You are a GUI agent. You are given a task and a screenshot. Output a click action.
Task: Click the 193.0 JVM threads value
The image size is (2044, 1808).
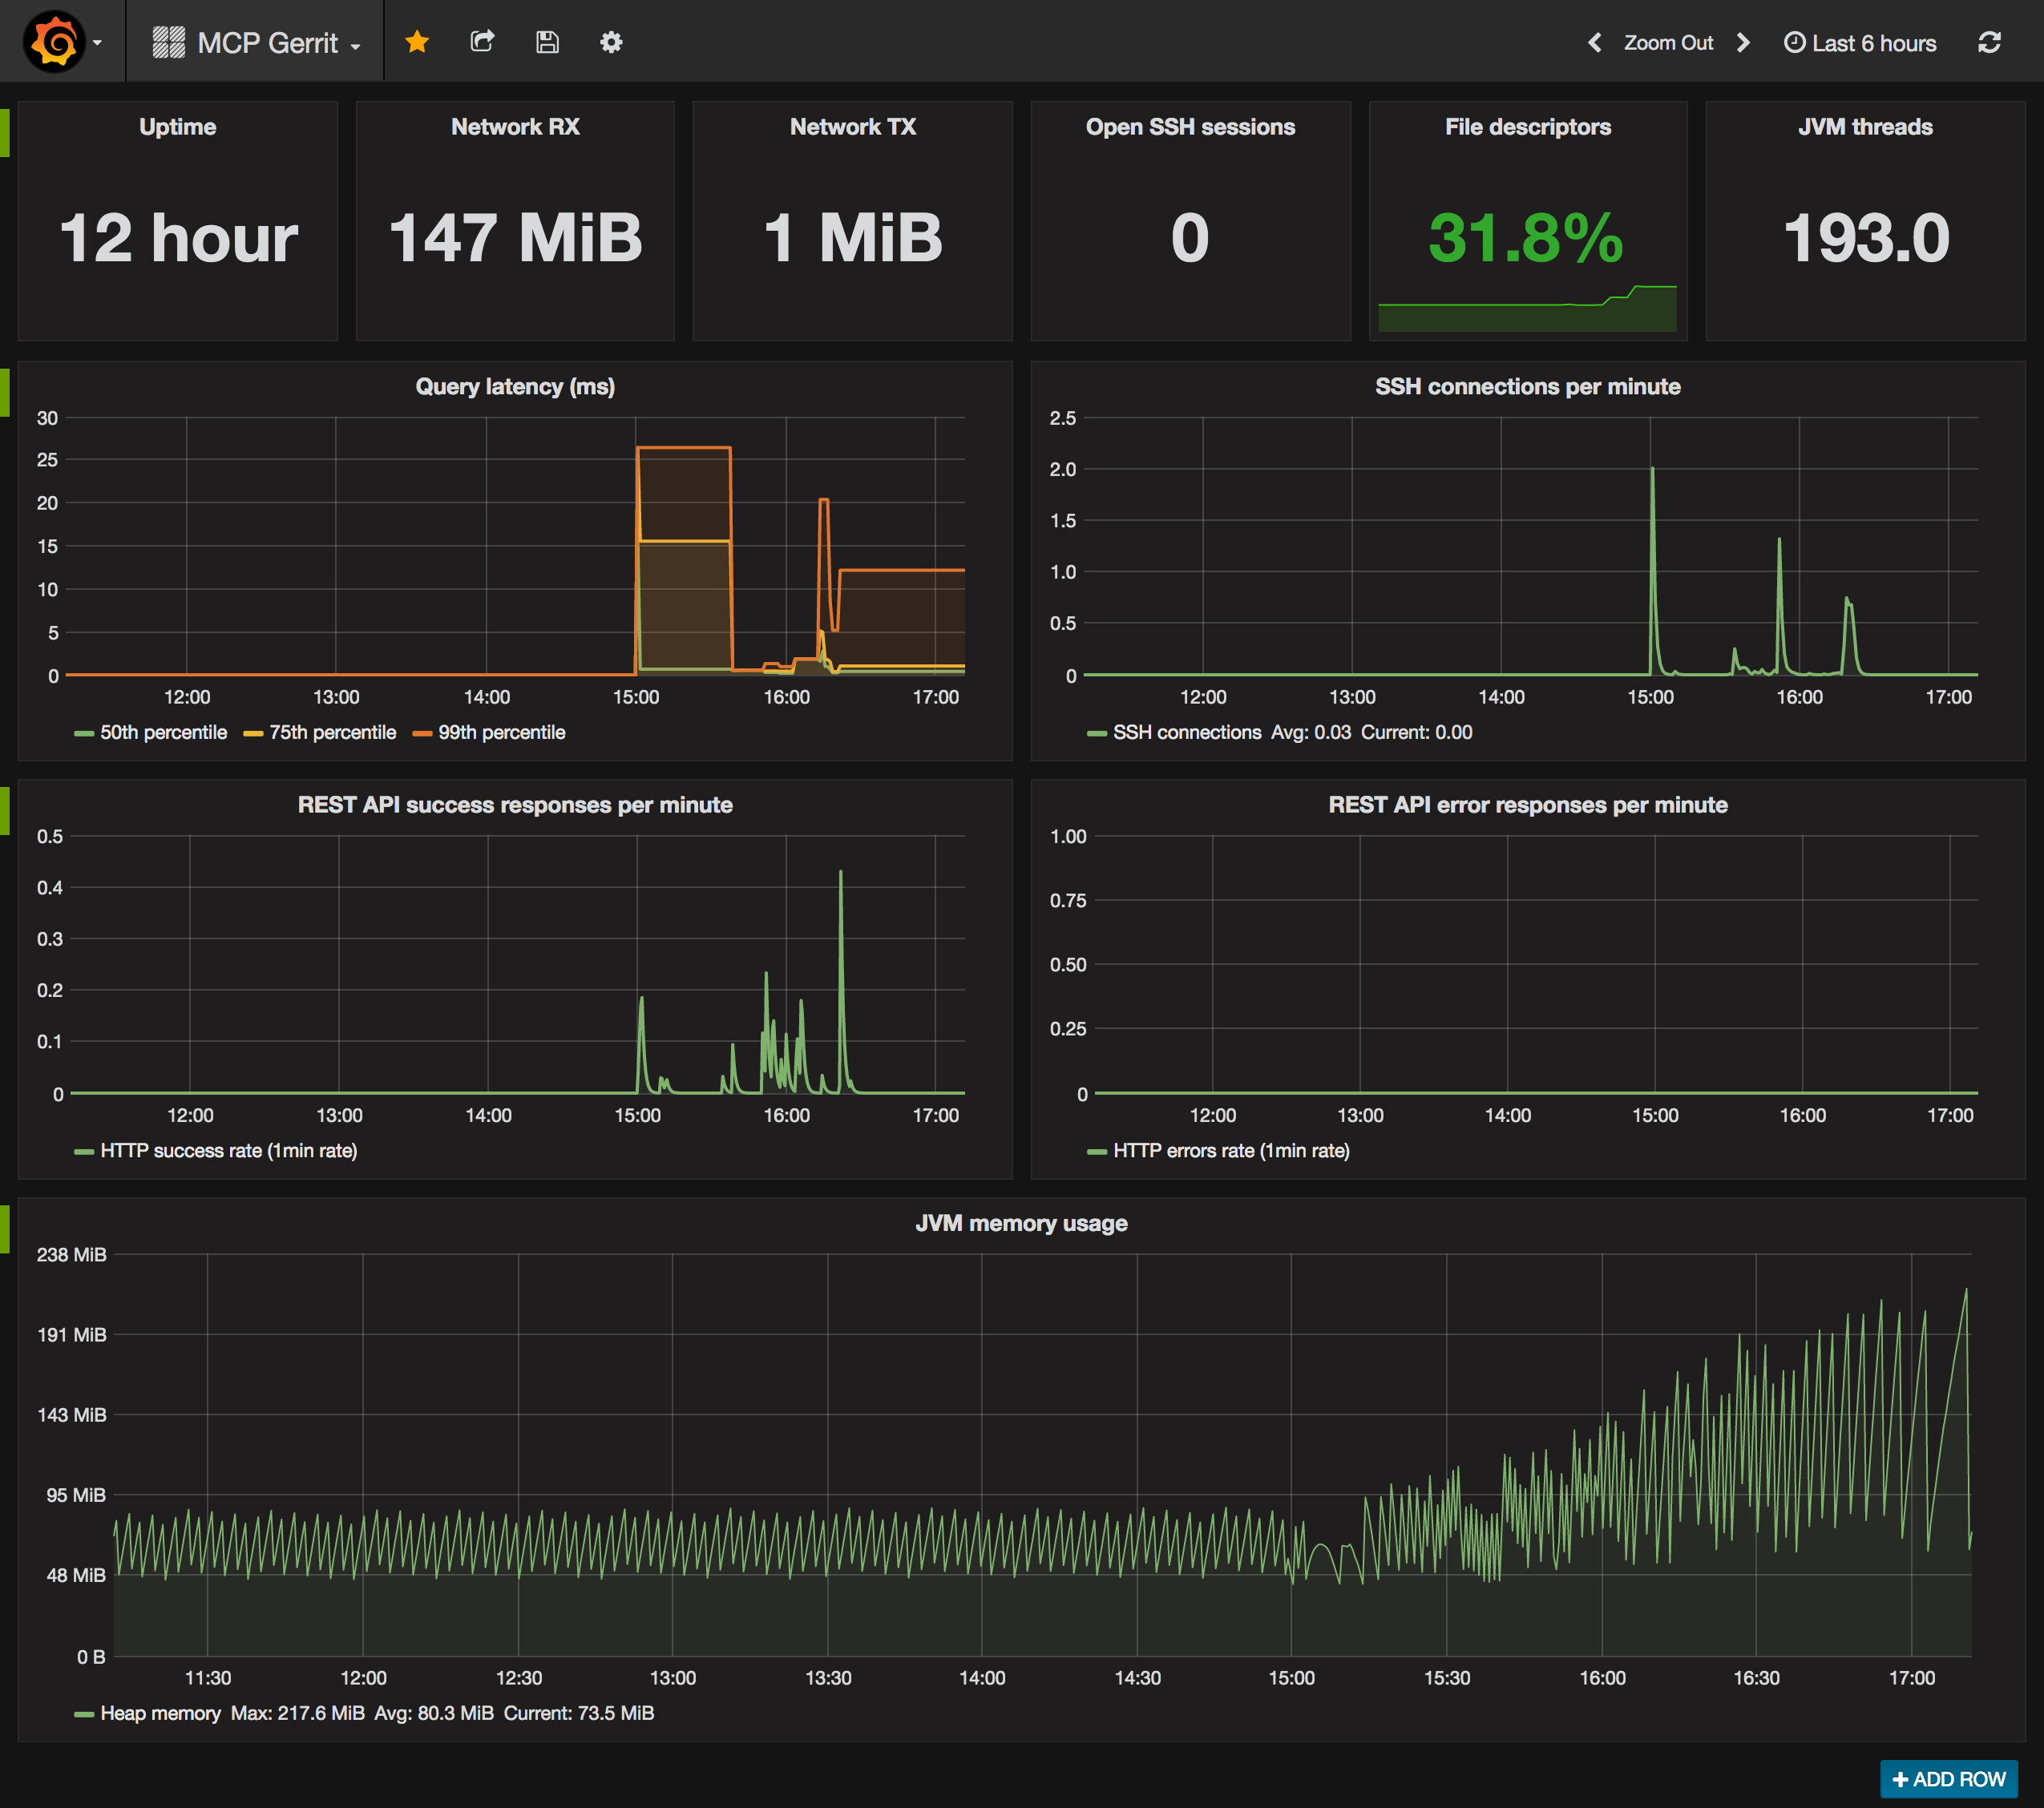point(1866,238)
